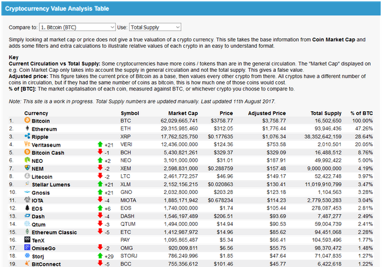Click the Stellar Lumens coin icon
The image size is (383, 267).
tap(27, 184)
